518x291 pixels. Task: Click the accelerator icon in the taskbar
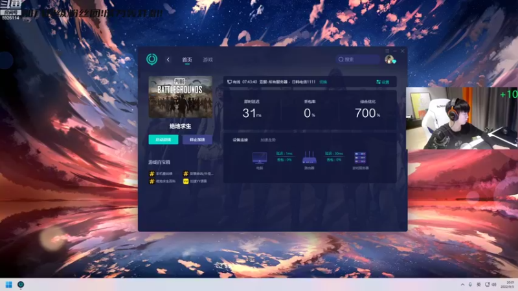[x=21, y=285]
